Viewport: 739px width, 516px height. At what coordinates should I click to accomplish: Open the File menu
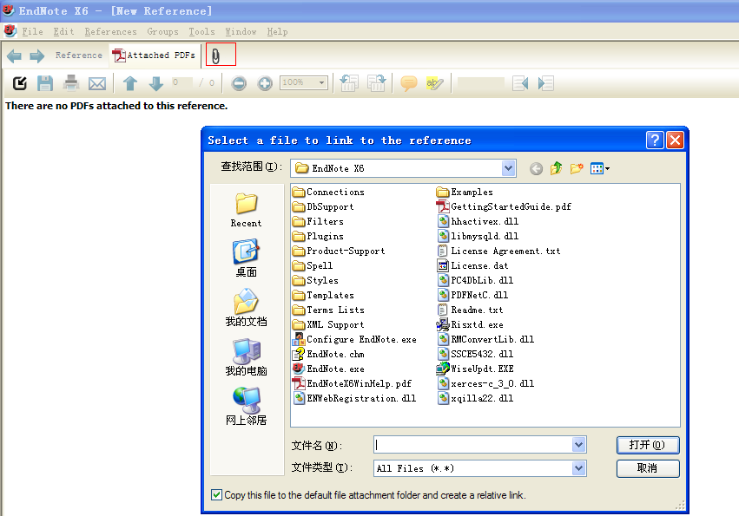tap(32, 31)
